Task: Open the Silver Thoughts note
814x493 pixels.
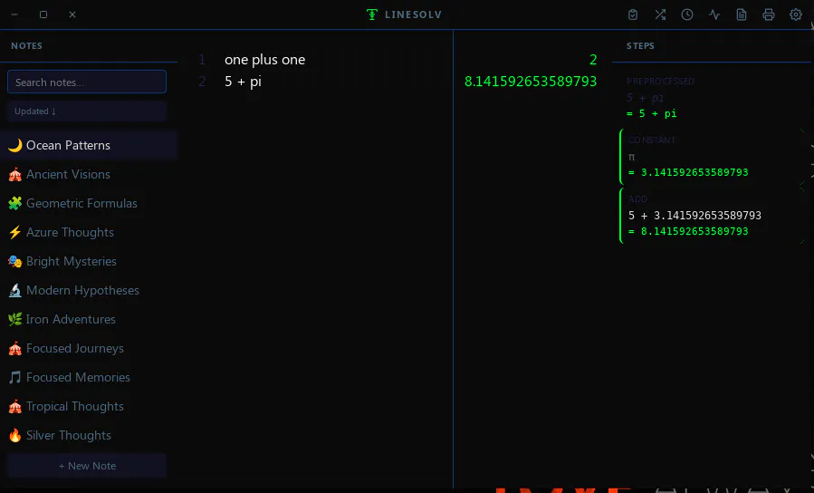Action: click(x=89, y=435)
